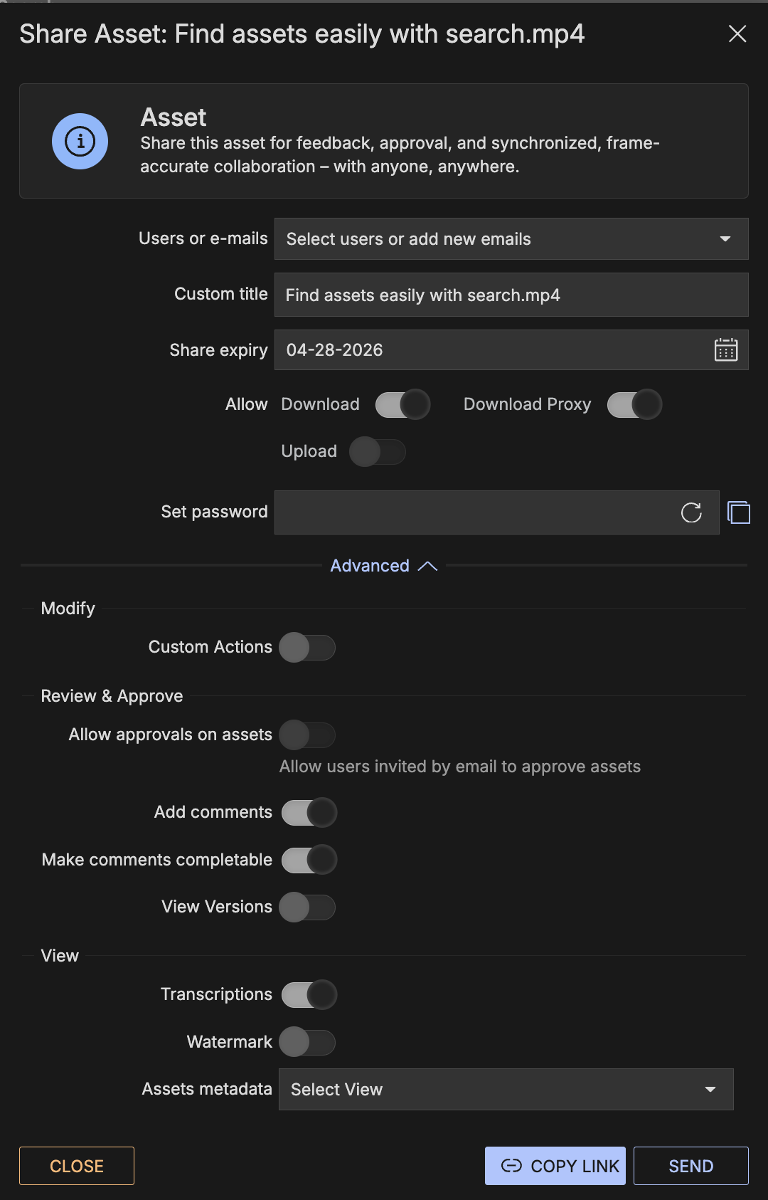Image resolution: width=768 pixels, height=1200 pixels.
Task: Turn off the Download Proxy switch
Action: point(634,404)
